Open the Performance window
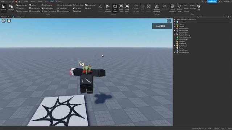232x130 pixels. click(47, 5)
